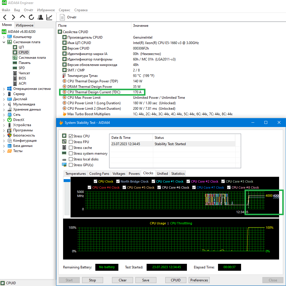Click the Поле column header
Image resolution: width=286 pixels, height=286 pixels.
click(x=62, y=26)
